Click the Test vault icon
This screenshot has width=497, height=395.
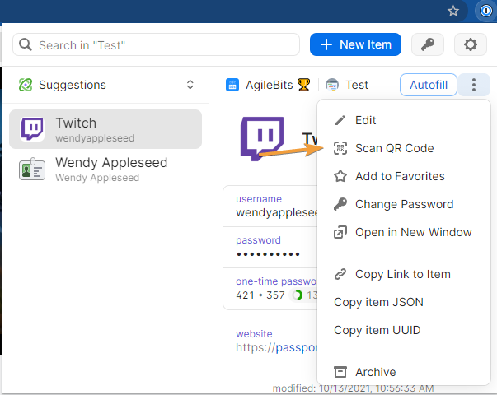tap(332, 85)
